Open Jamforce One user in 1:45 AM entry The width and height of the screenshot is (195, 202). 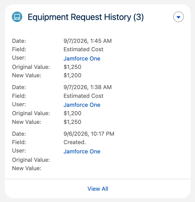pyautogui.click(x=82, y=58)
